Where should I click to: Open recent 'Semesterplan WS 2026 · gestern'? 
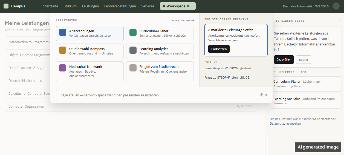(228, 68)
